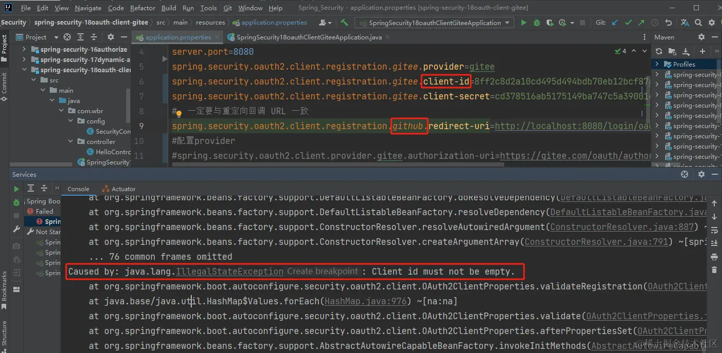Reload all Maven projects icon
The width and height of the screenshot is (722, 353).
tap(659, 51)
